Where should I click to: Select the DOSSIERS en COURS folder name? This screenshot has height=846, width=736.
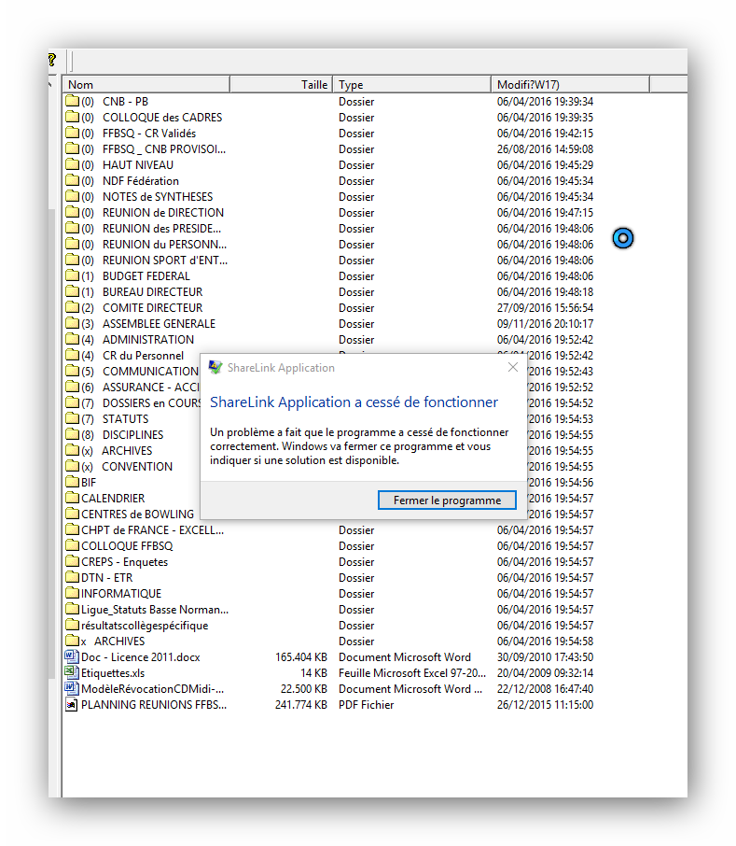coord(151,403)
